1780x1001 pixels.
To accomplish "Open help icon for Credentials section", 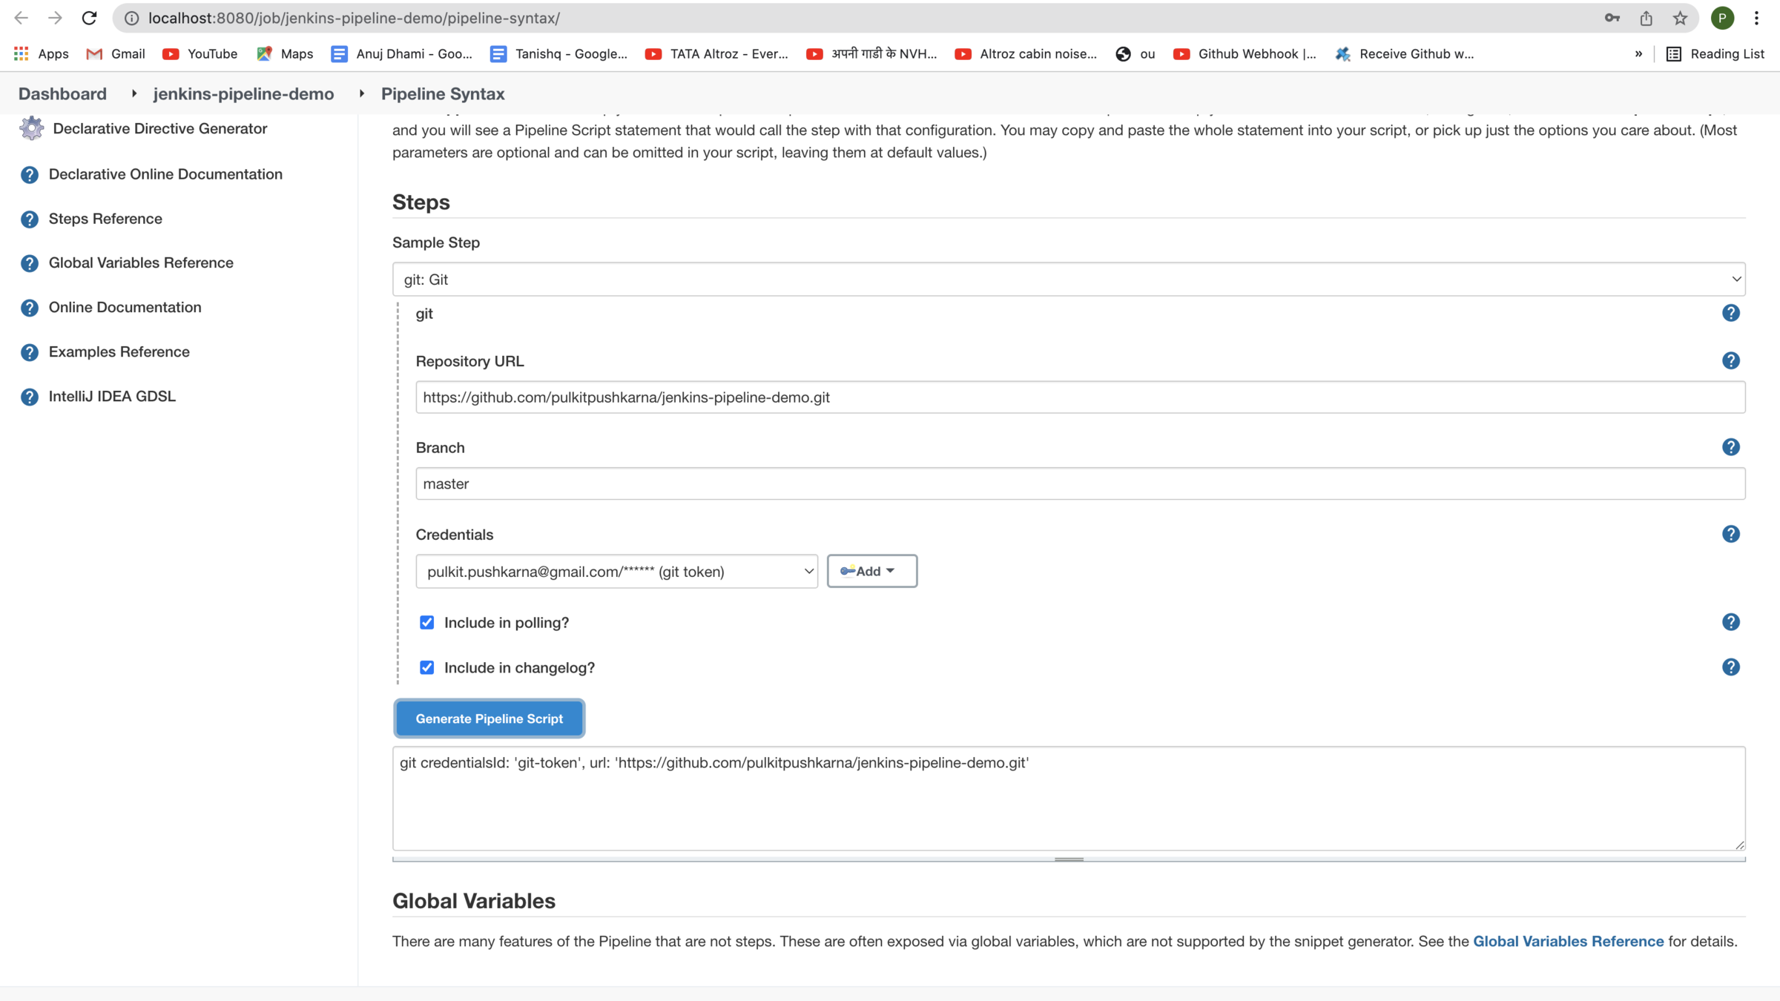I will 1730,534.
